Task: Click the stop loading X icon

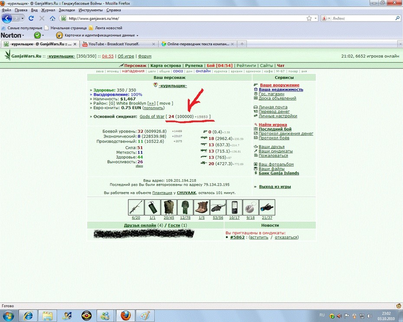Action: tap(42, 18)
